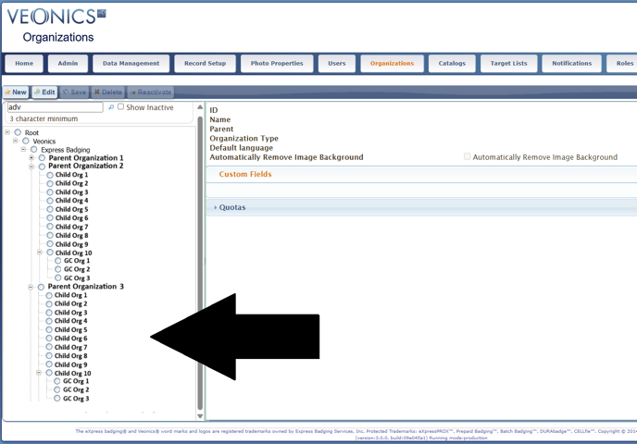Select Parent Organization 3 radio button

click(41, 287)
